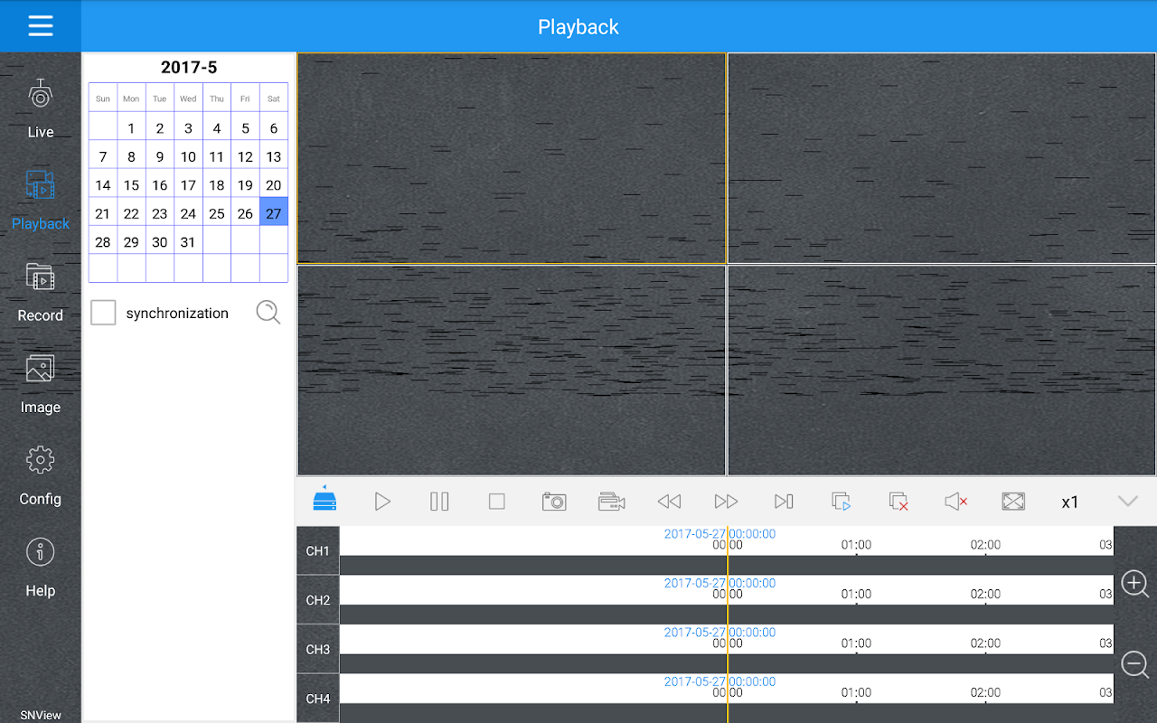This screenshot has height=723, width=1157.
Task: Pick May 24 in calendar
Action: (188, 213)
